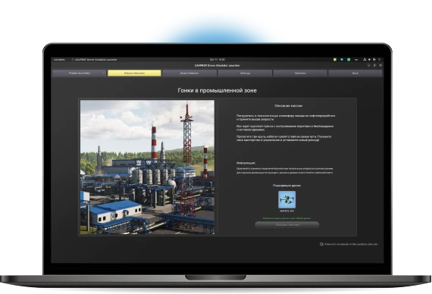432x294 pixels.
Task: Open the Drone Simulator Launcher app menu
Action: tap(94, 60)
